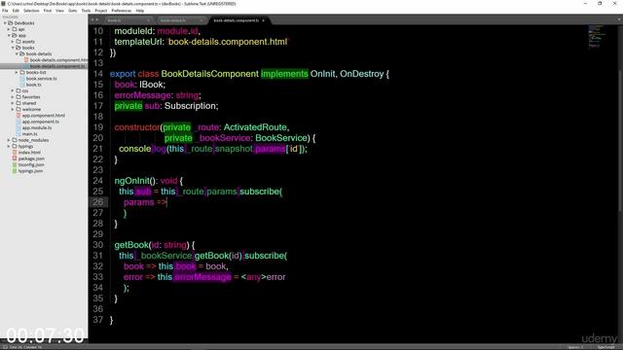Click the assets folder icon
Viewport: 623px width, 350px height.
(18, 42)
